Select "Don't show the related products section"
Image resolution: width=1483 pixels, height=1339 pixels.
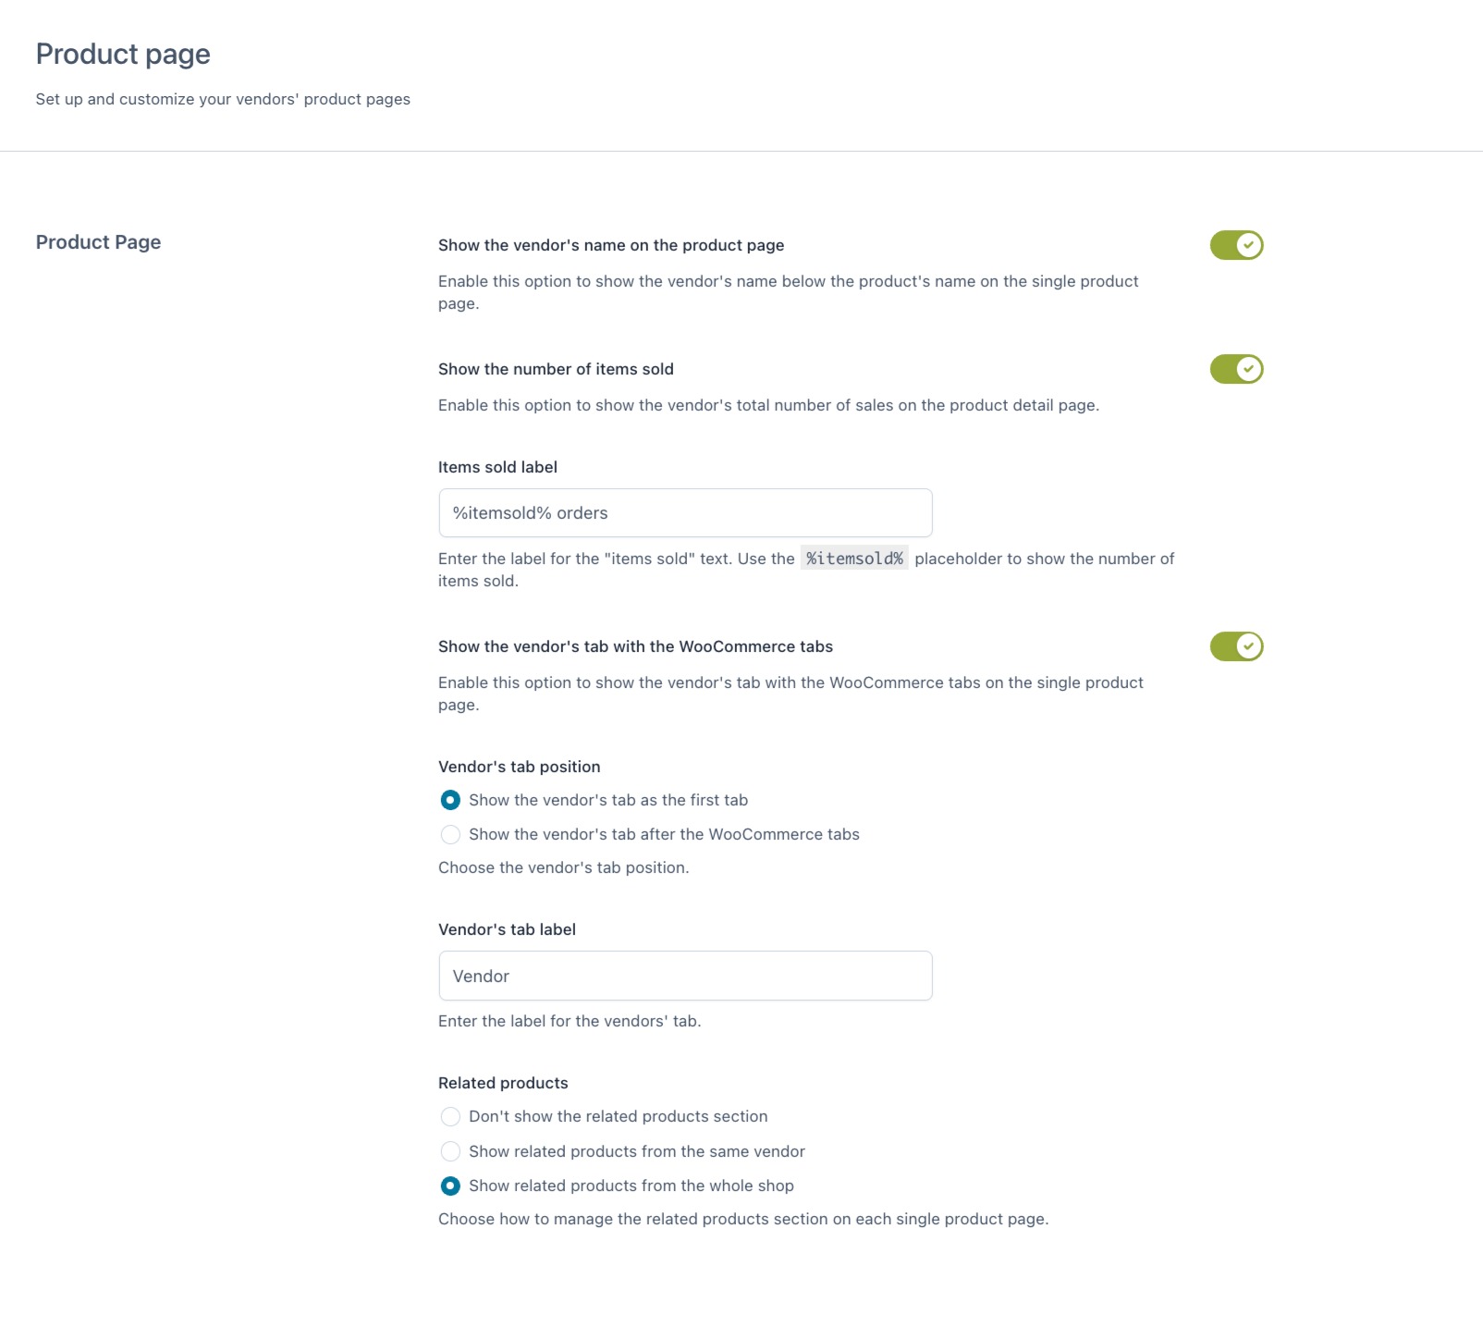(450, 1117)
